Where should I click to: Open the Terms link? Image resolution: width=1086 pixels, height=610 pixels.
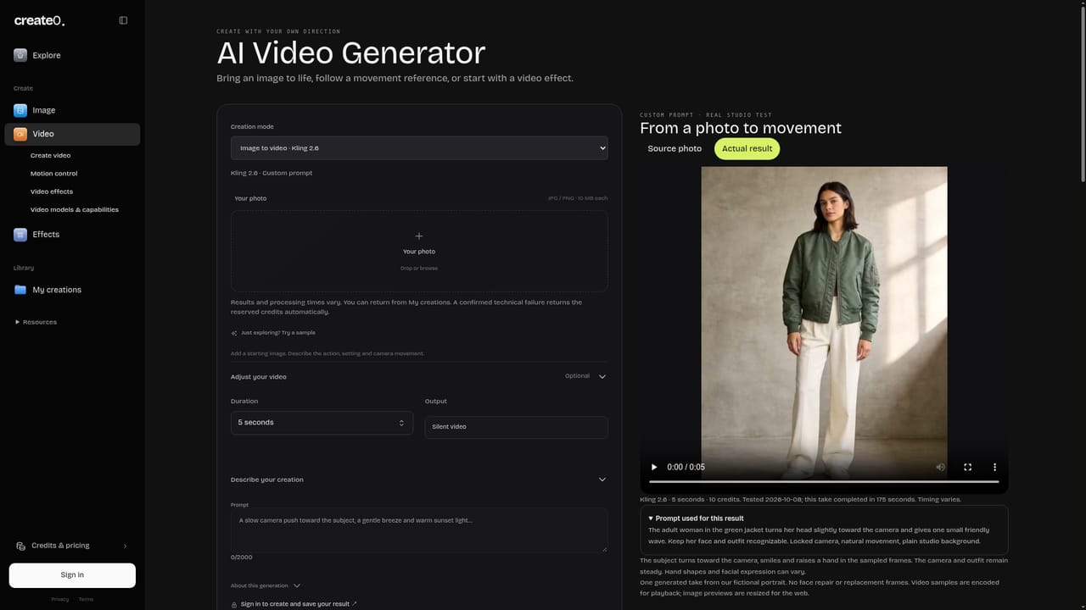click(x=86, y=599)
